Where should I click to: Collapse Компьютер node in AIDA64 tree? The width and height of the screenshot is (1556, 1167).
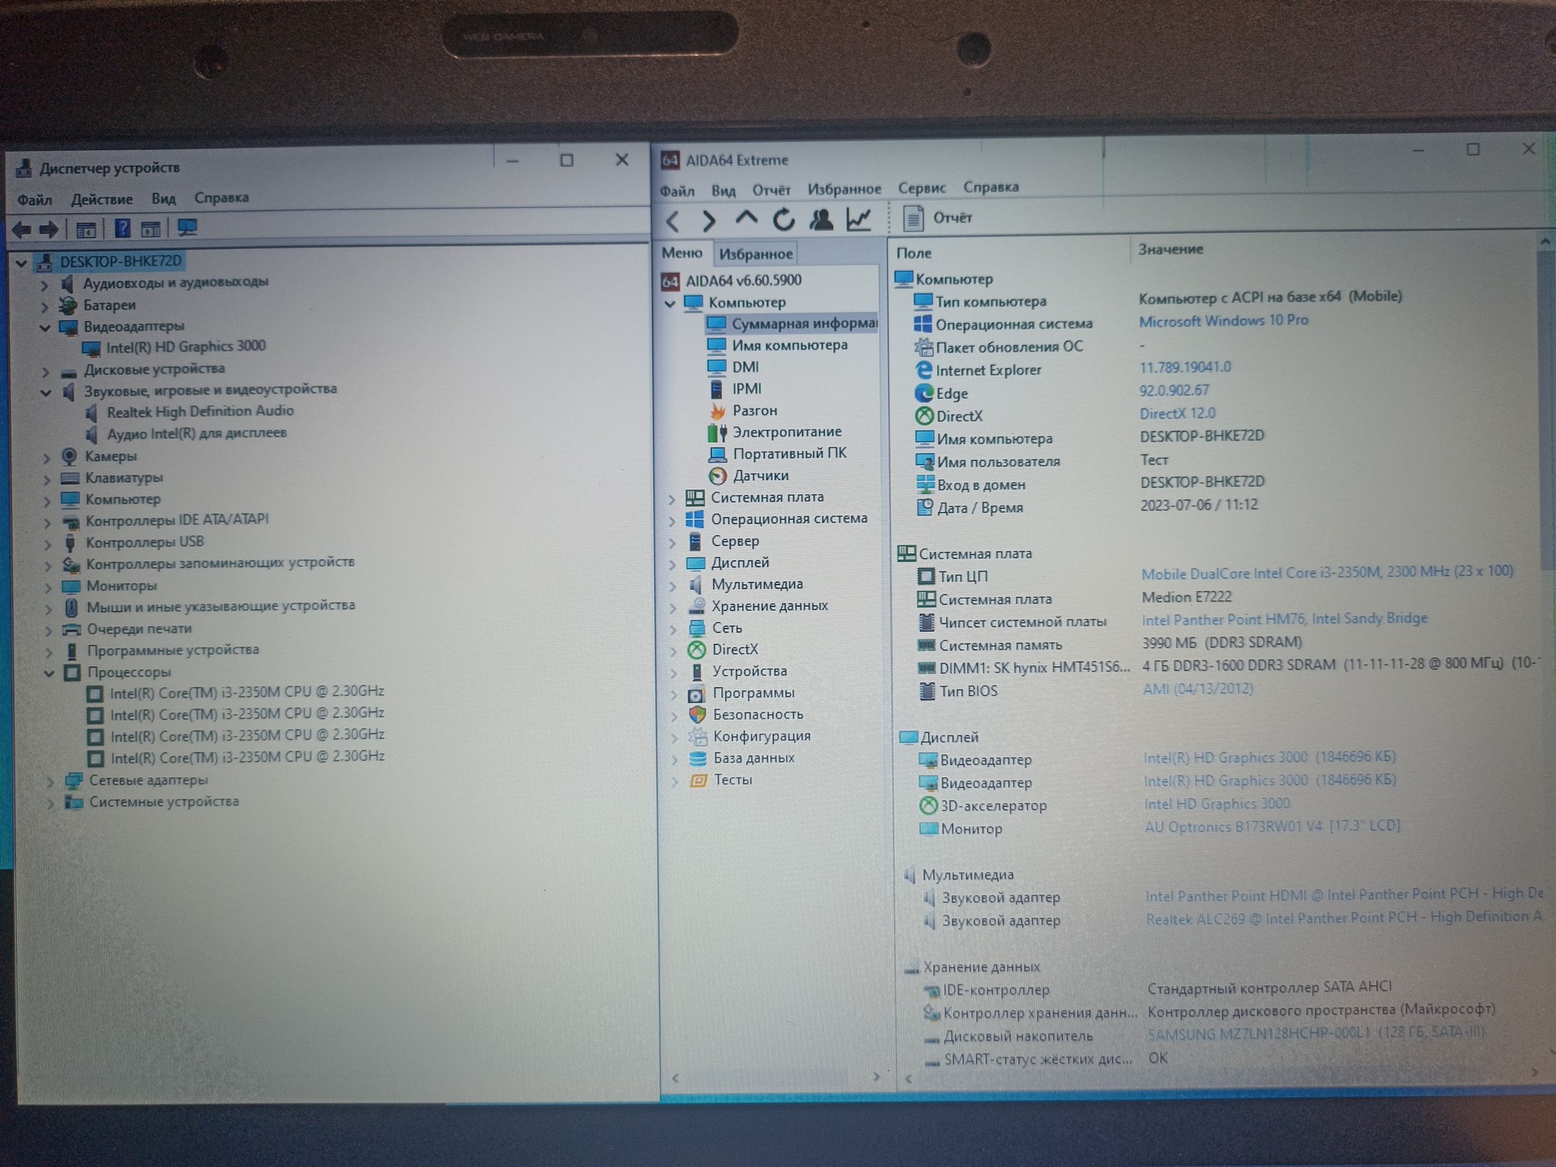[670, 303]
